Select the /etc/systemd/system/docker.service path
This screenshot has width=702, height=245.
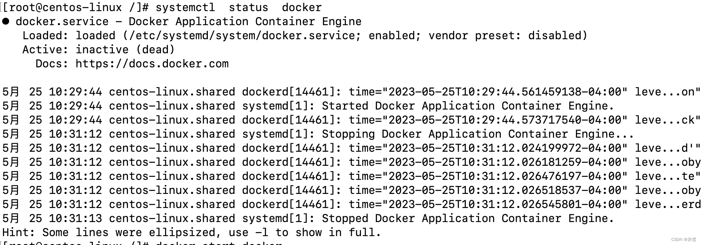tap(242, 36)
